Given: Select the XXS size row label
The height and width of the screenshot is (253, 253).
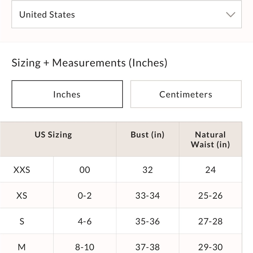Looking at the screenshot, I should tap(22, 170).
